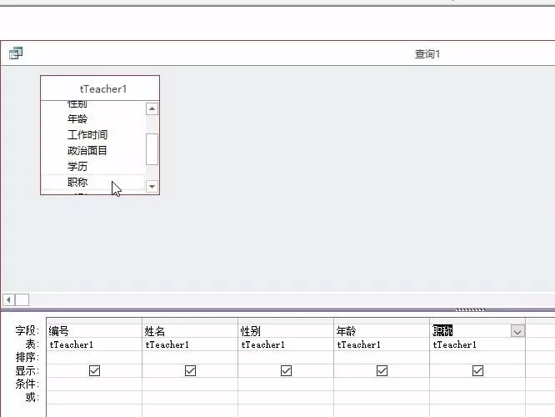Click the field list scroll down arrow
The width and height of the screenshot is (555, 417).
[152, 186]
